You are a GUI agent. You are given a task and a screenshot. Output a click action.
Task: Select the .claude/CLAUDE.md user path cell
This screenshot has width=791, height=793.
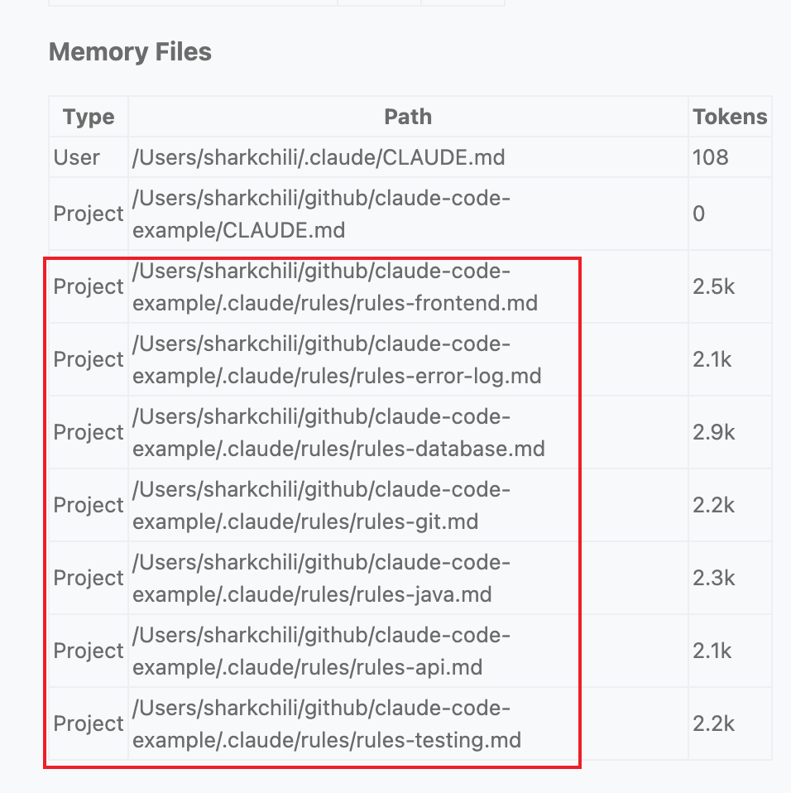pos(319,157)
